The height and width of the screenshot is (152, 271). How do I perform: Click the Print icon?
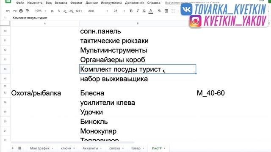(x=21, y=11)
